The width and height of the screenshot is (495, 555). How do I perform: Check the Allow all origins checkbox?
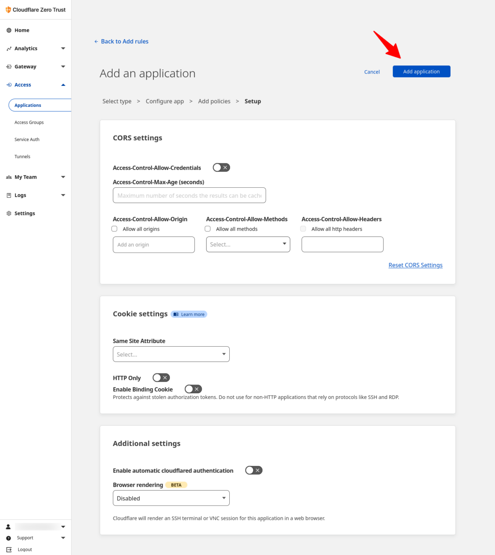[x=114, y=229]
